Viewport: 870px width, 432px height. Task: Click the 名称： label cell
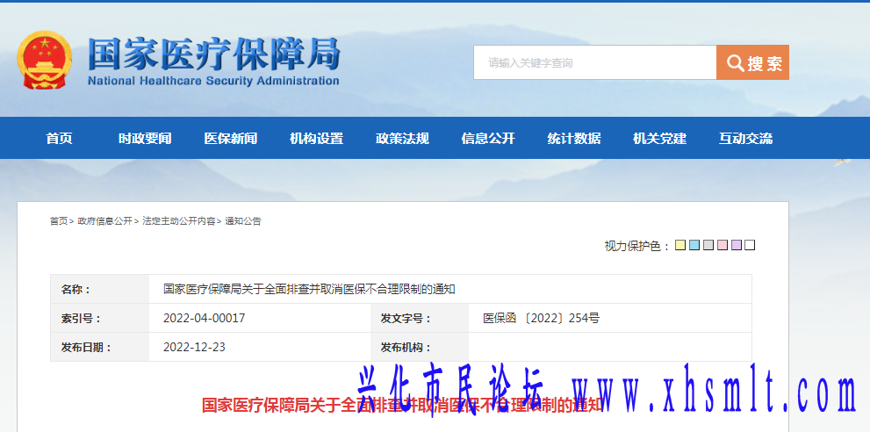tap(100, 289)
